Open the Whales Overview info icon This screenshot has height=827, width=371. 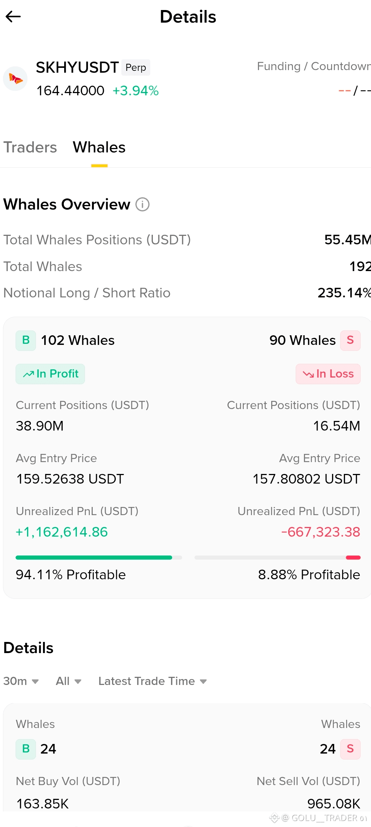coord(142,204)
